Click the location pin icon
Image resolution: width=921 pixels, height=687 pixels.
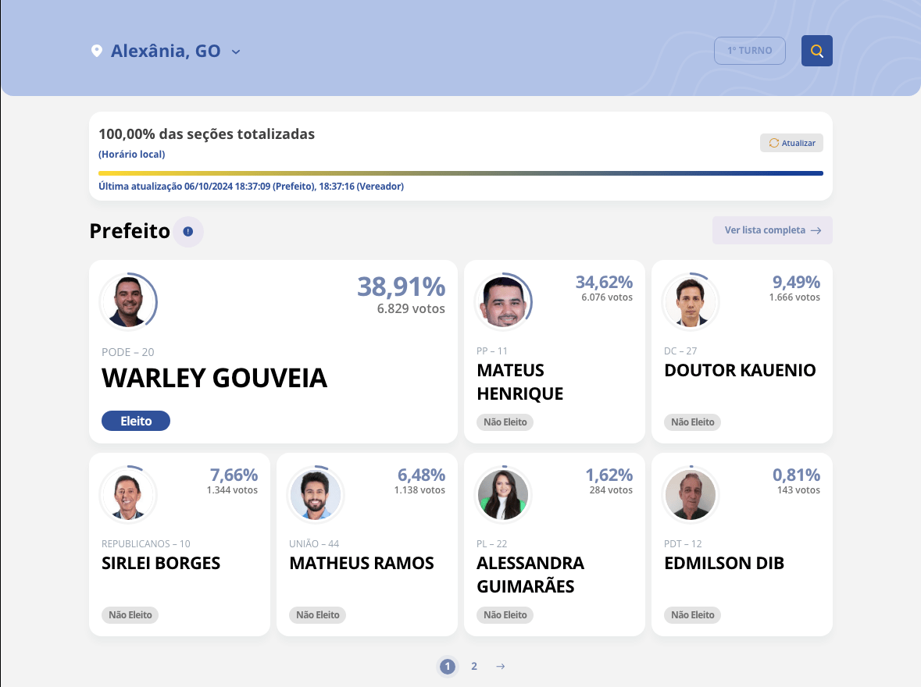(97, 52)
